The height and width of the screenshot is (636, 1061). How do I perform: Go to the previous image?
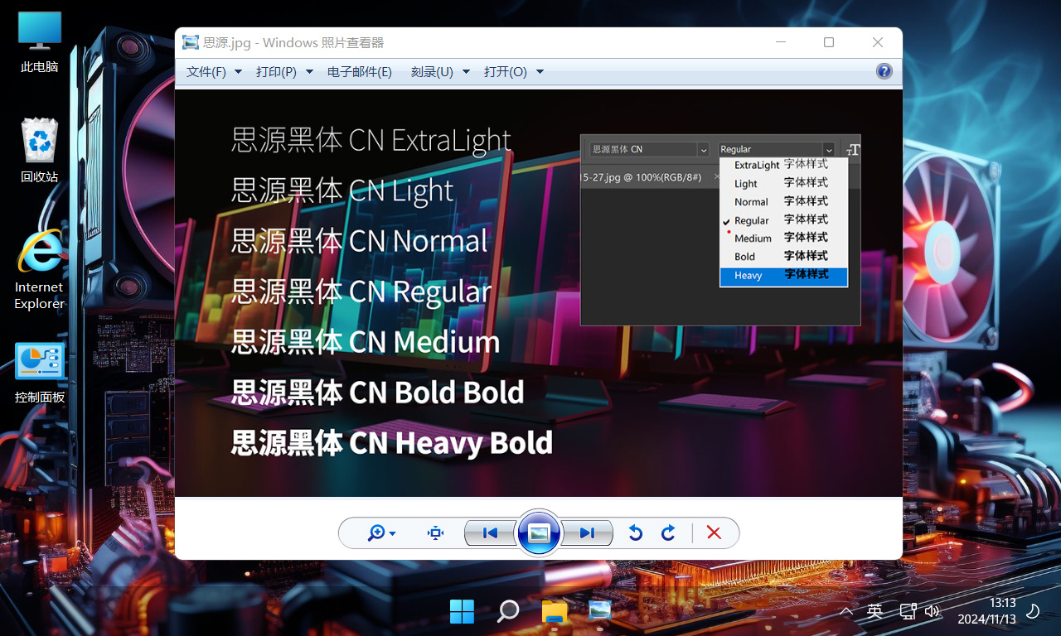[x=490, y=533]
